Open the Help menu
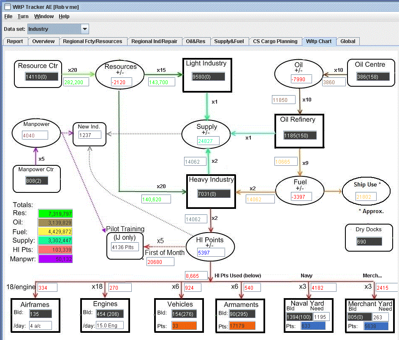399x340 pixels. pyautogui.click(x=64, y=16)
